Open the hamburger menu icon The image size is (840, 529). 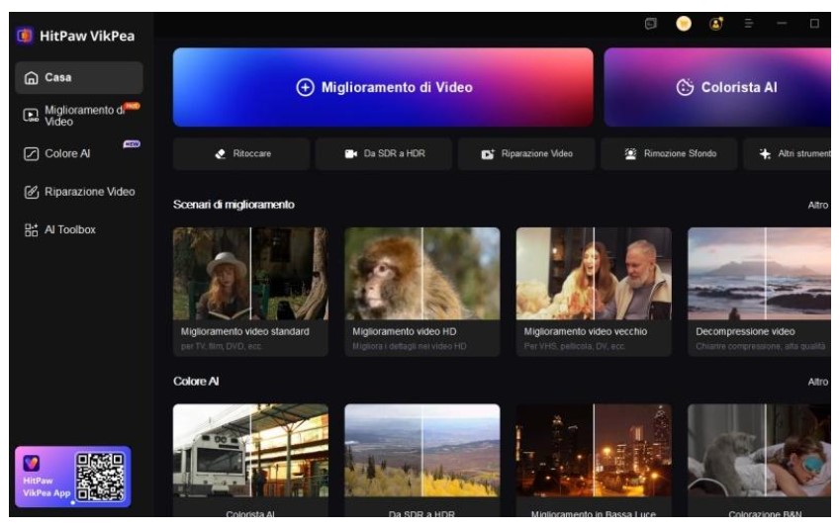click(749, 24)
